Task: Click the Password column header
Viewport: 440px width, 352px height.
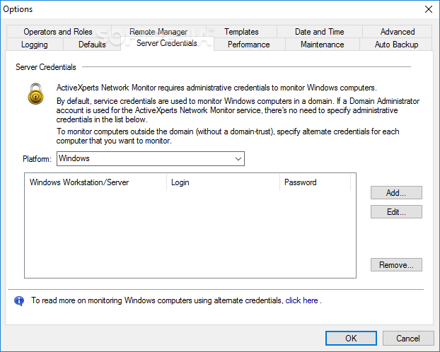Action: [315, 182]
